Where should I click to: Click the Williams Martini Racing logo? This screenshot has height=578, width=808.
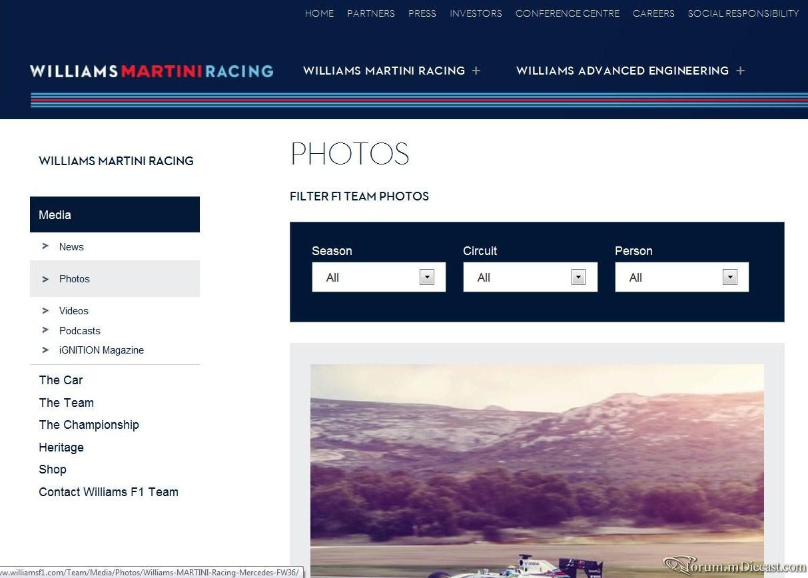(x=152, y=71)
